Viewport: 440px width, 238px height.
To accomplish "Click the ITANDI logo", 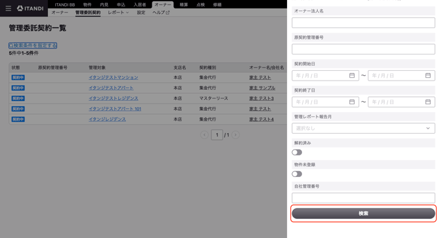I will pyautogui.click(x=30, y=9).
